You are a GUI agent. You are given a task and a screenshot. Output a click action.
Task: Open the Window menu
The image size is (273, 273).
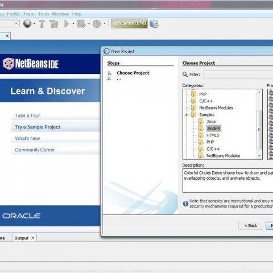tap(60, 14)
